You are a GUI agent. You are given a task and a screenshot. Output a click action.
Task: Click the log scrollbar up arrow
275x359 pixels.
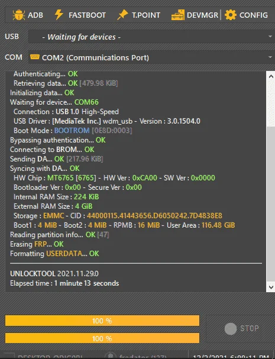coord(271,76)
